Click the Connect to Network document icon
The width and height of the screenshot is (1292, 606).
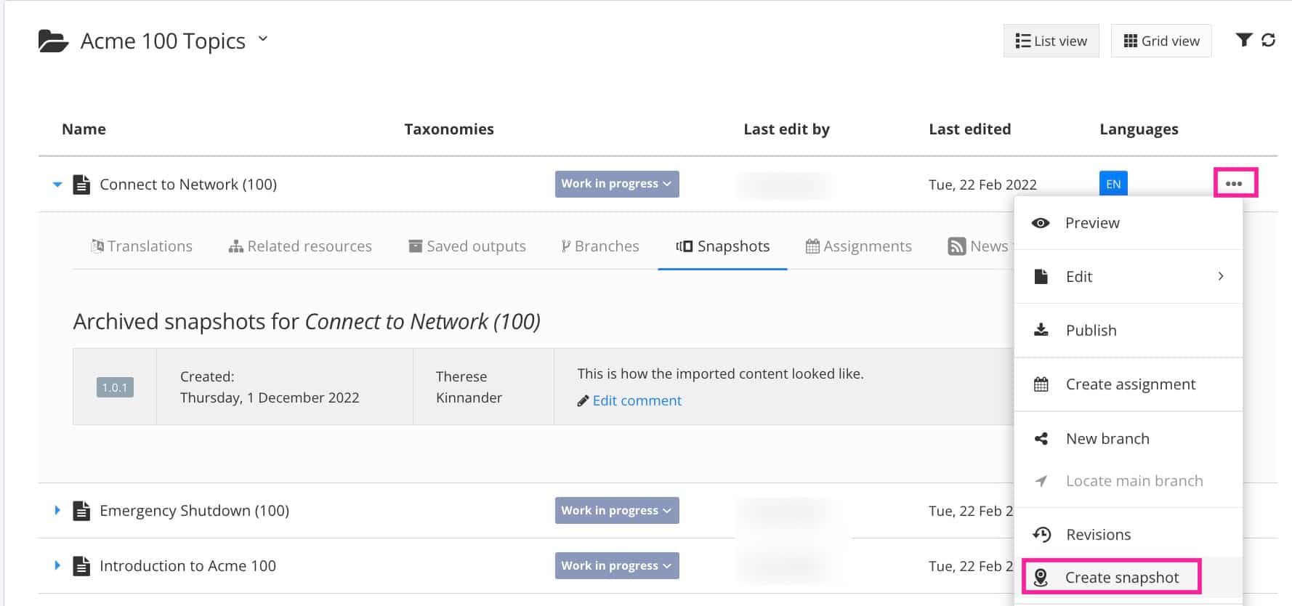(82, 185)
